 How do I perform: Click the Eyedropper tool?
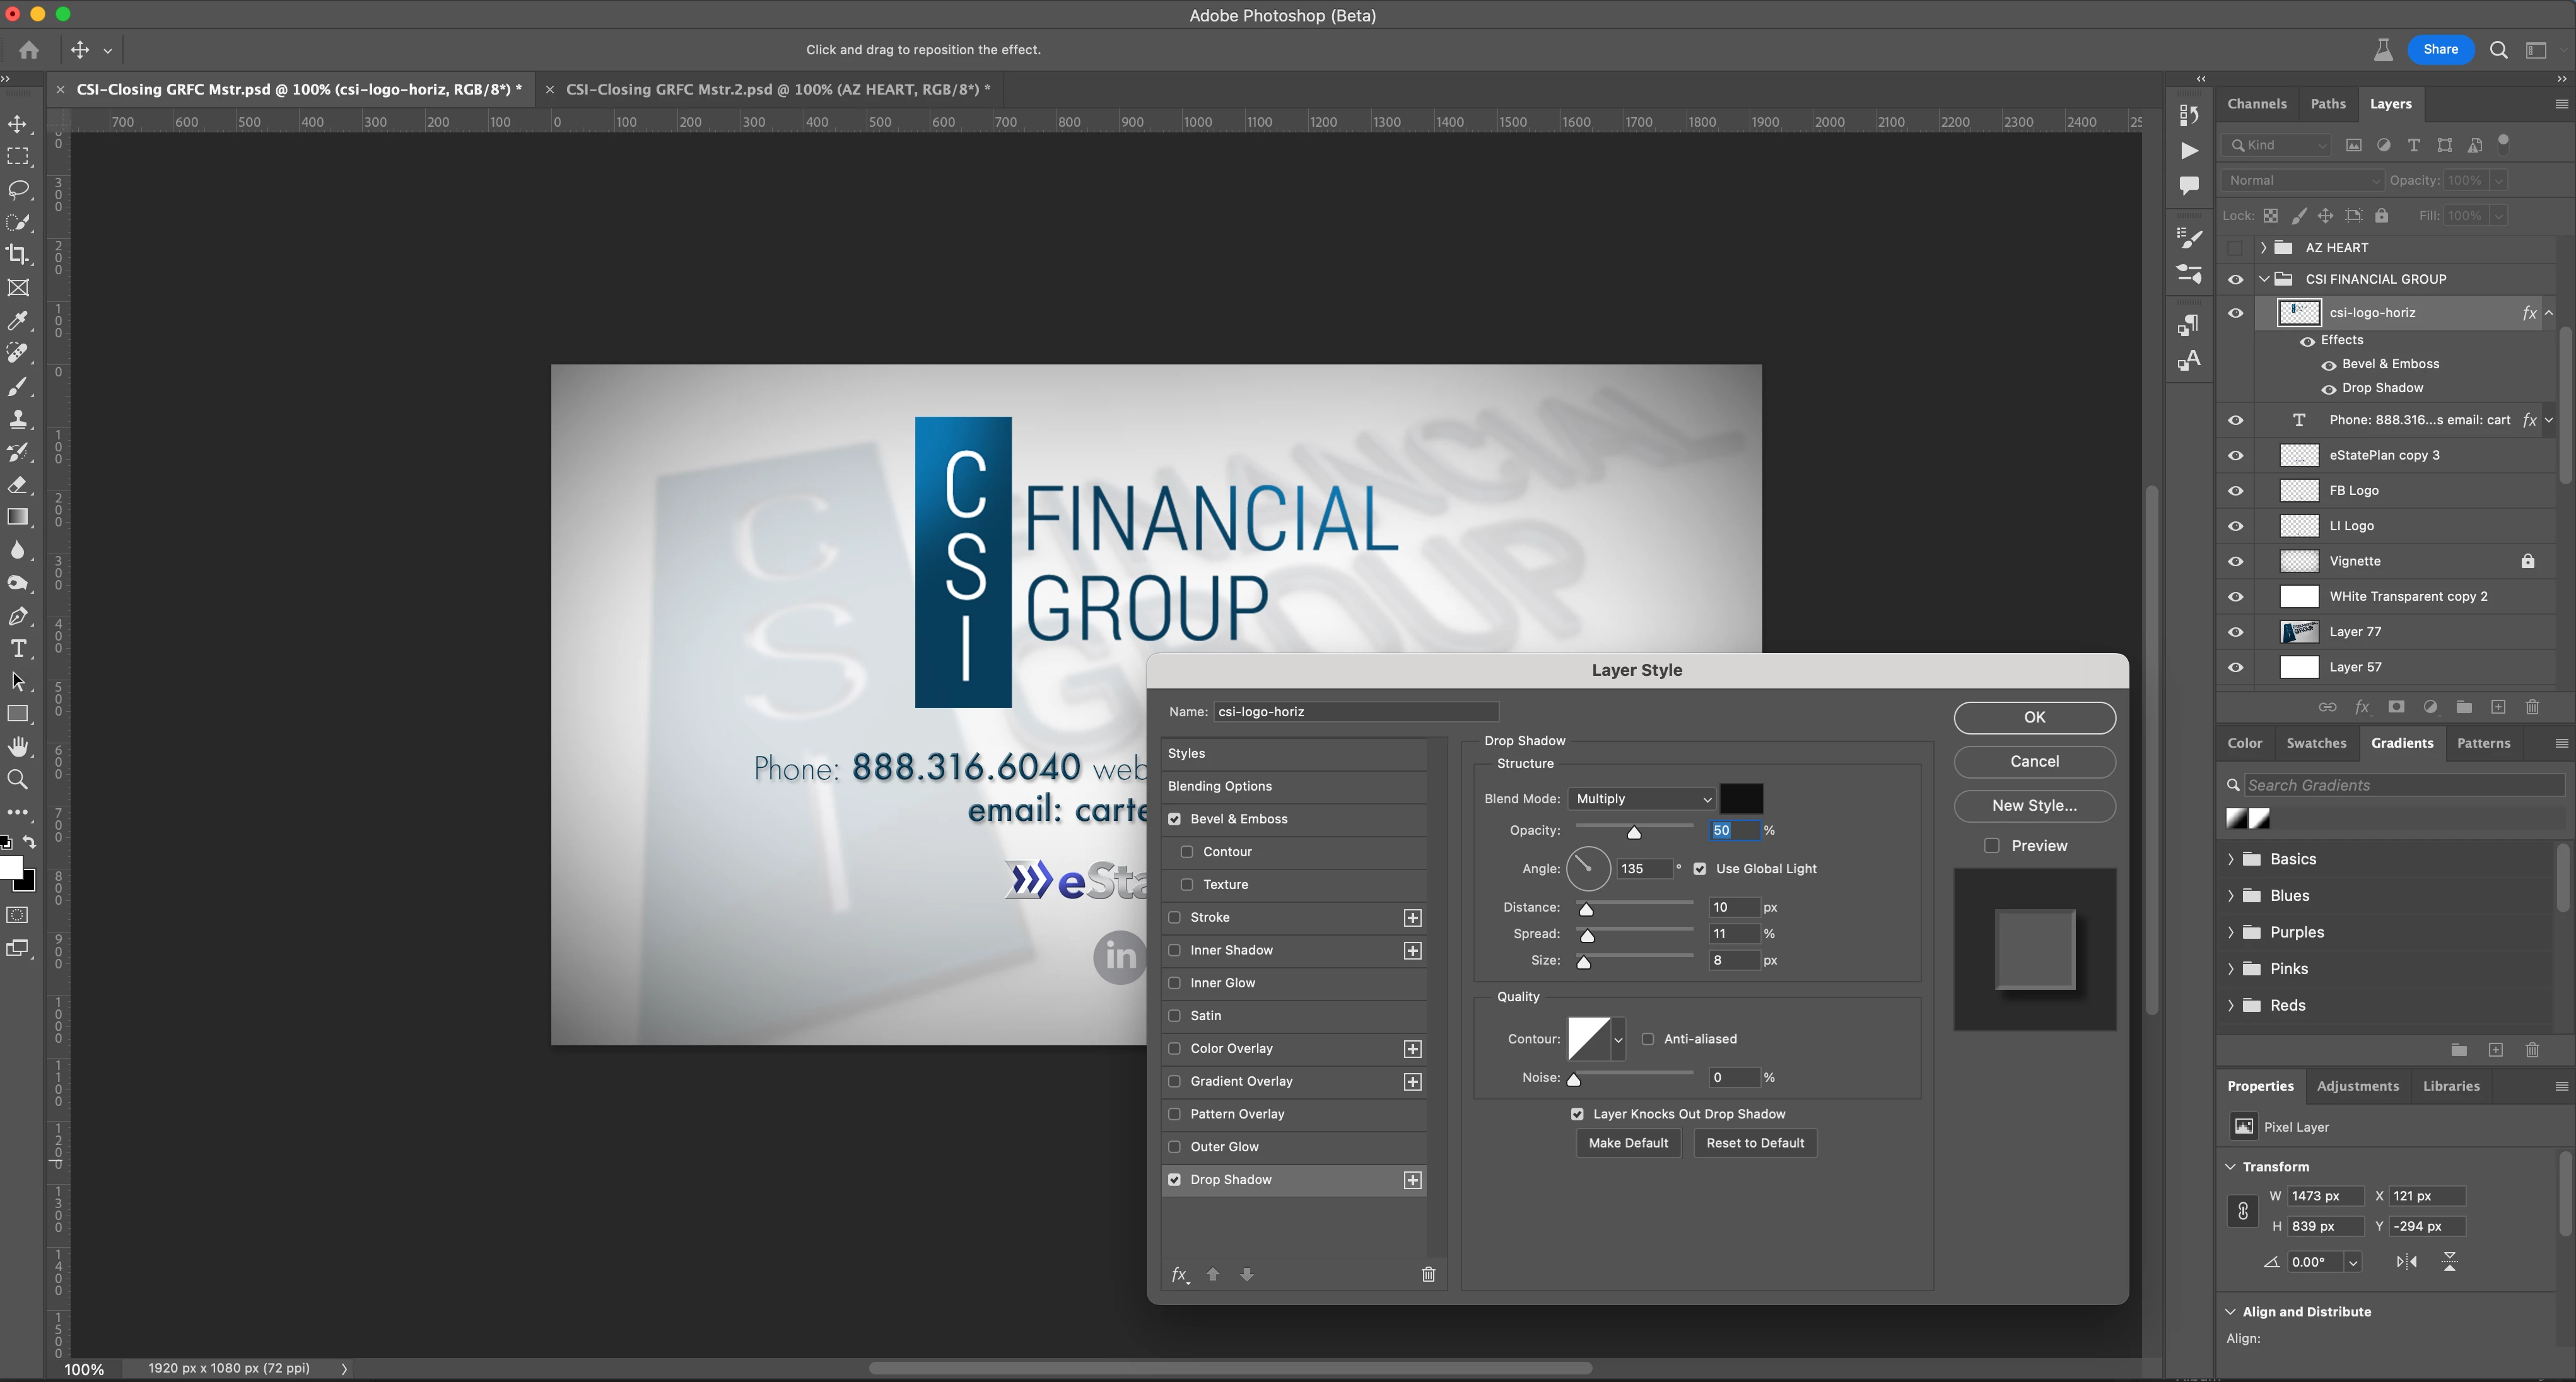point(18,321)
